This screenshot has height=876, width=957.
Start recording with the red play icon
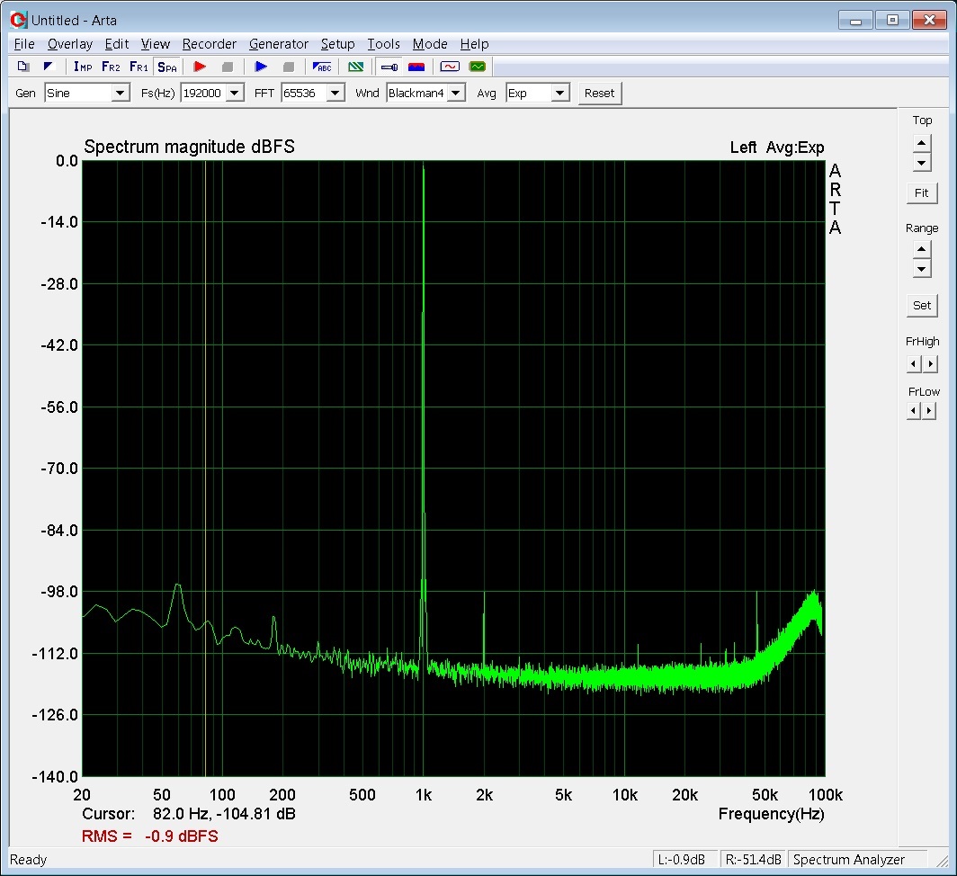pos(200,67)
